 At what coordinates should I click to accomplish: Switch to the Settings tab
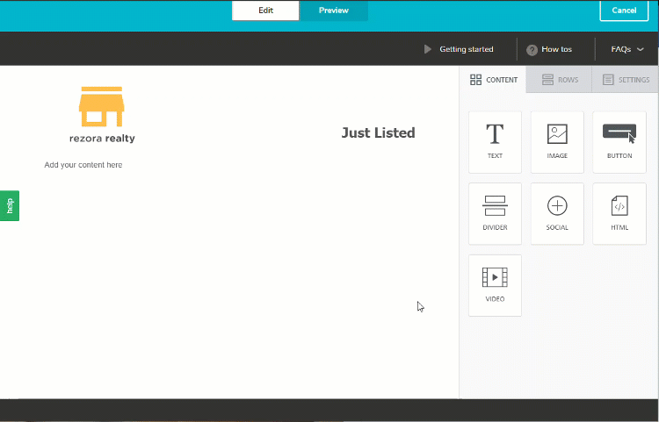pyautogui.click(x=625, y=80)
